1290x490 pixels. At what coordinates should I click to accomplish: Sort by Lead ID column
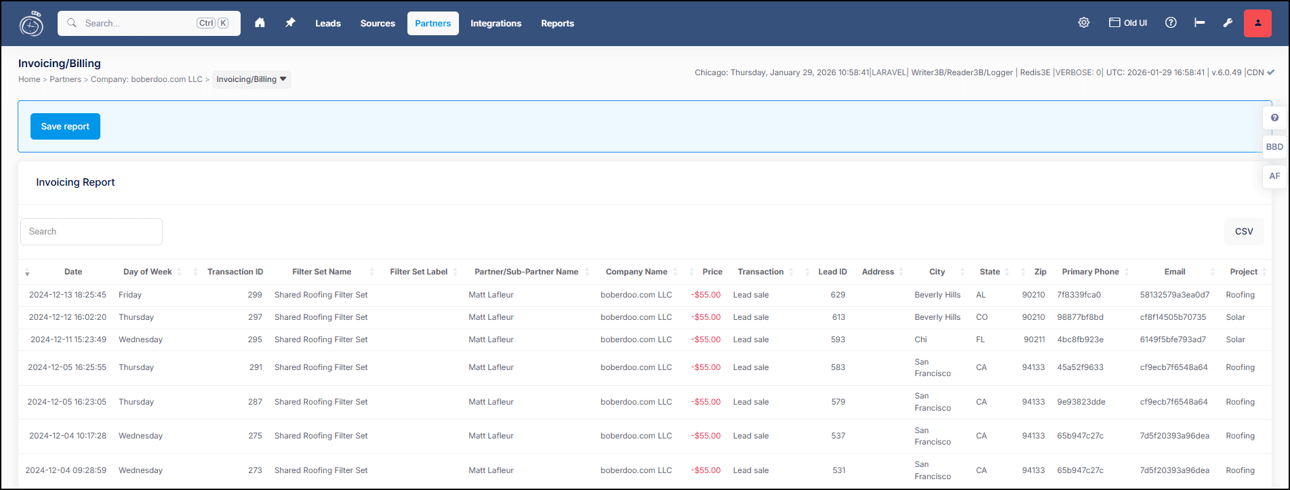coord(832,272)
